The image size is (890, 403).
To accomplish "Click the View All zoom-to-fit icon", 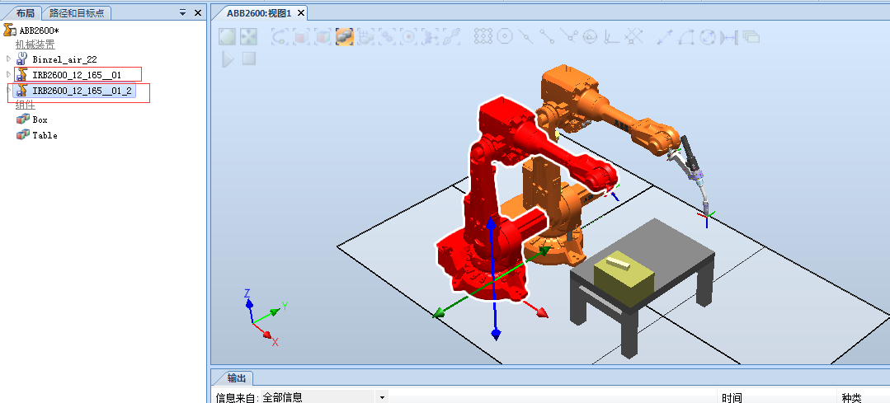I will point(227,37).
